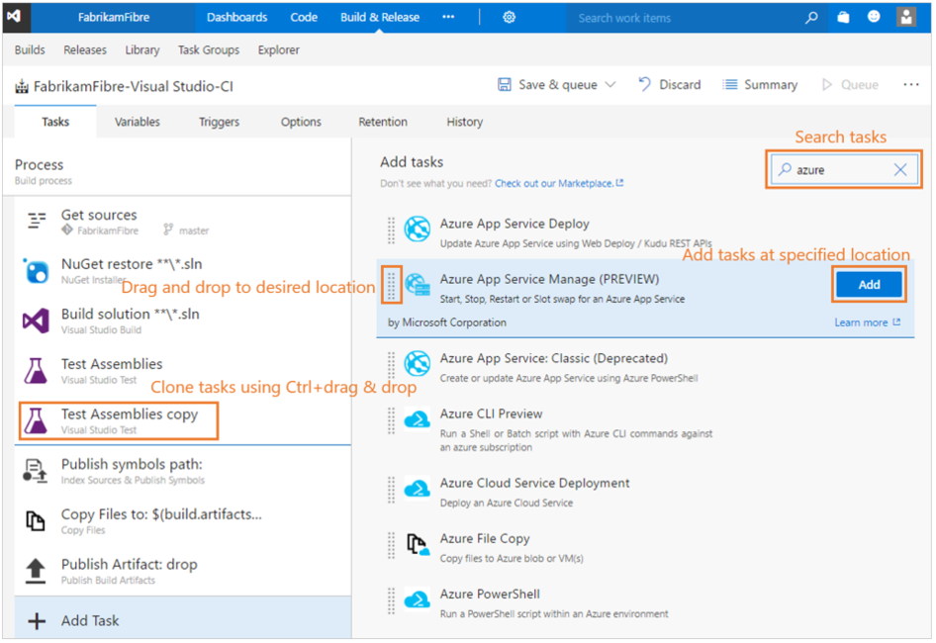Open the FabrikamFibre project selector

[x=114, y=18]
